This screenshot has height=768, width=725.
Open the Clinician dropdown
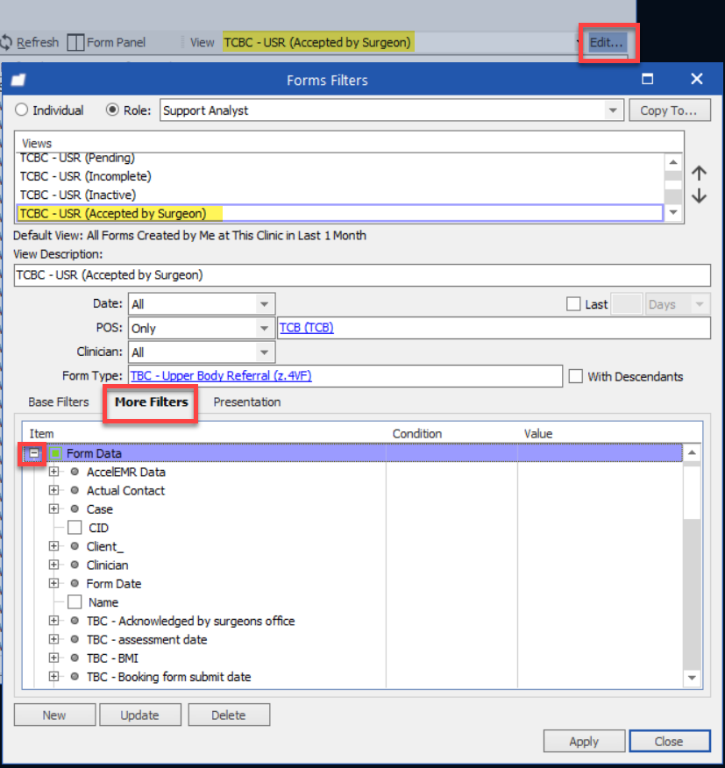pyautogui.click(x=264, y=352)
